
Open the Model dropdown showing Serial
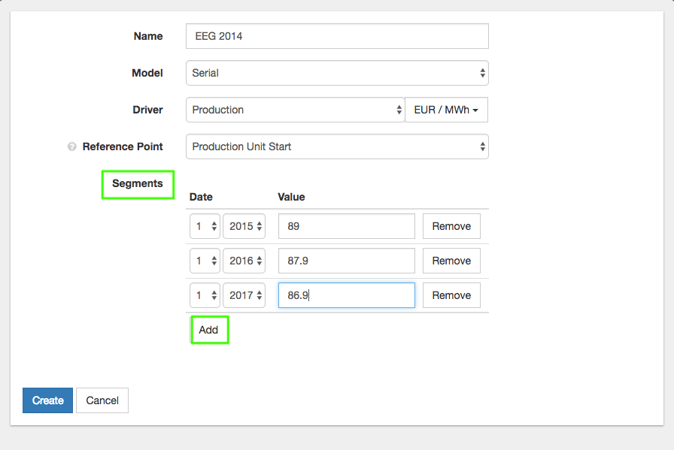[336, 74]
